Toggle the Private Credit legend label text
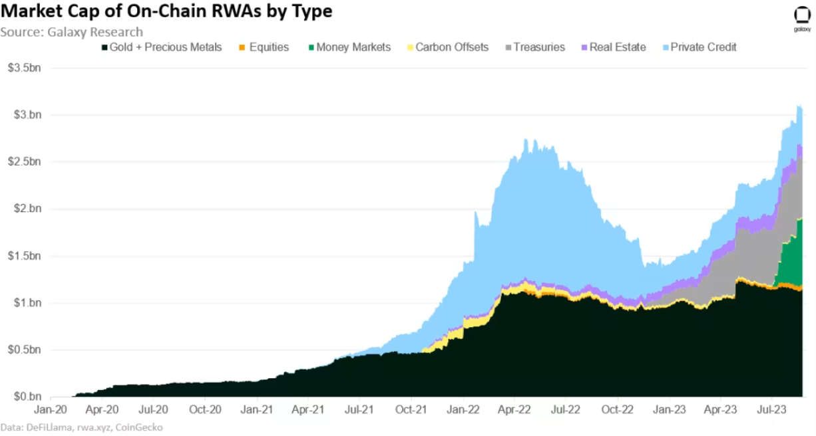Screen dimensions: 816x436 pyautogui.click(x=704, y=47)
